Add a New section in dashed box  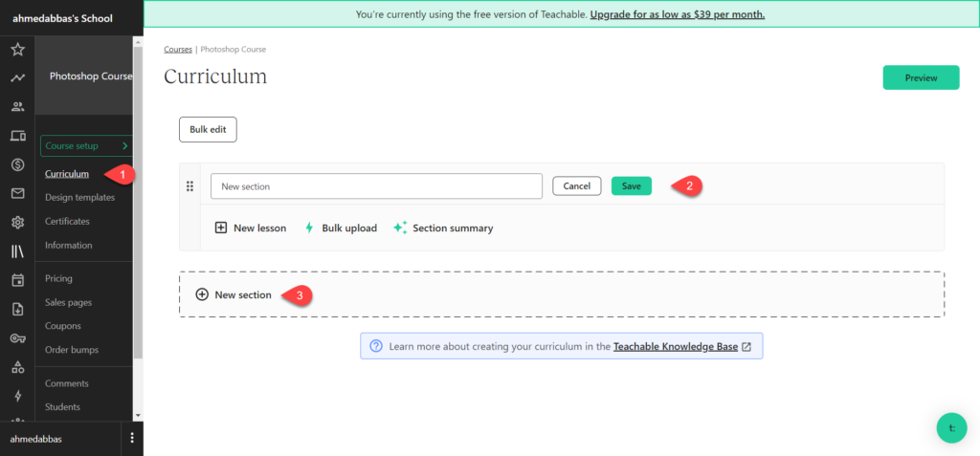(x=234, y=294)
